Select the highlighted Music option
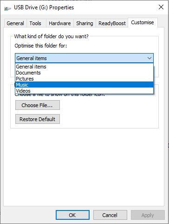The image size is (169, 224). [84, 85]
